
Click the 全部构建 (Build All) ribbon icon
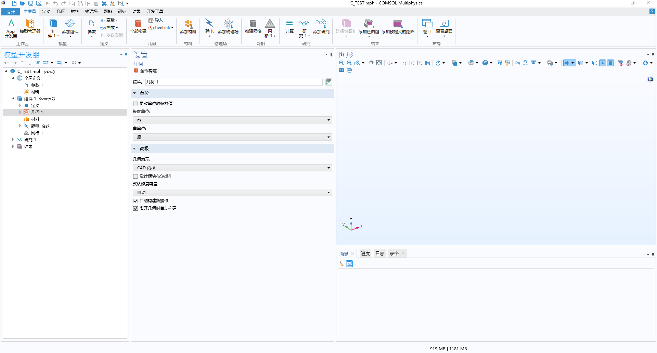138,26
